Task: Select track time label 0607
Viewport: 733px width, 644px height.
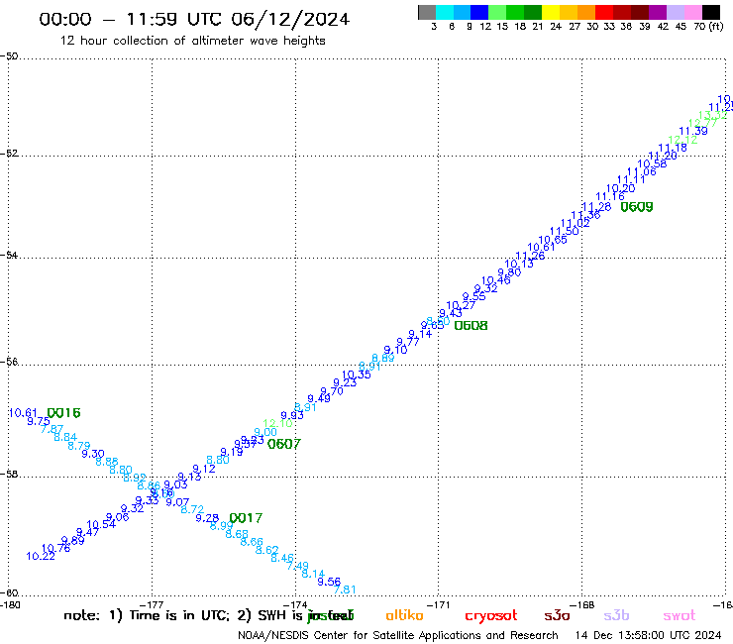Action: coord(283,444)
